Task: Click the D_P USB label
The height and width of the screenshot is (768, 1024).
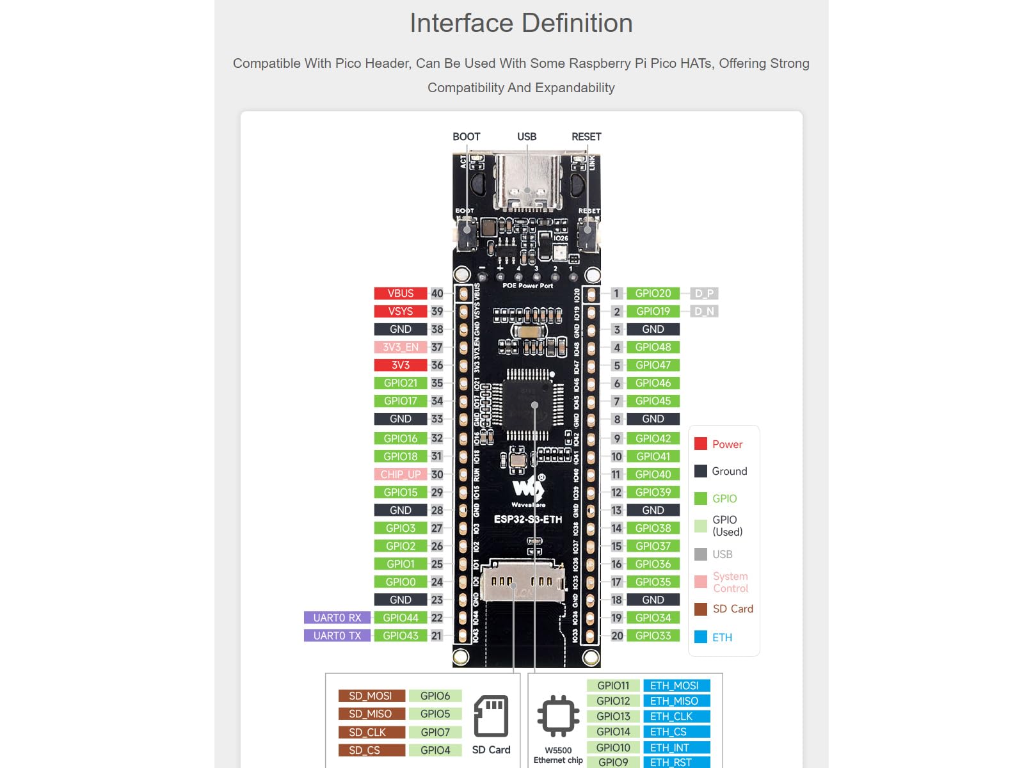Action: tap(704, 293)
